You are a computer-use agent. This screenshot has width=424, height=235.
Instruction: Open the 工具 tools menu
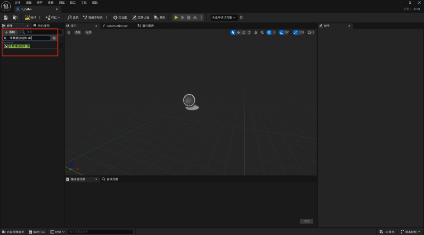click(84, 3)
